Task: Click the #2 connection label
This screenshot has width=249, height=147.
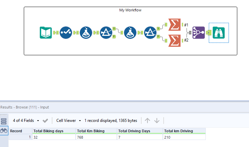Action: (x=186, y=40)
